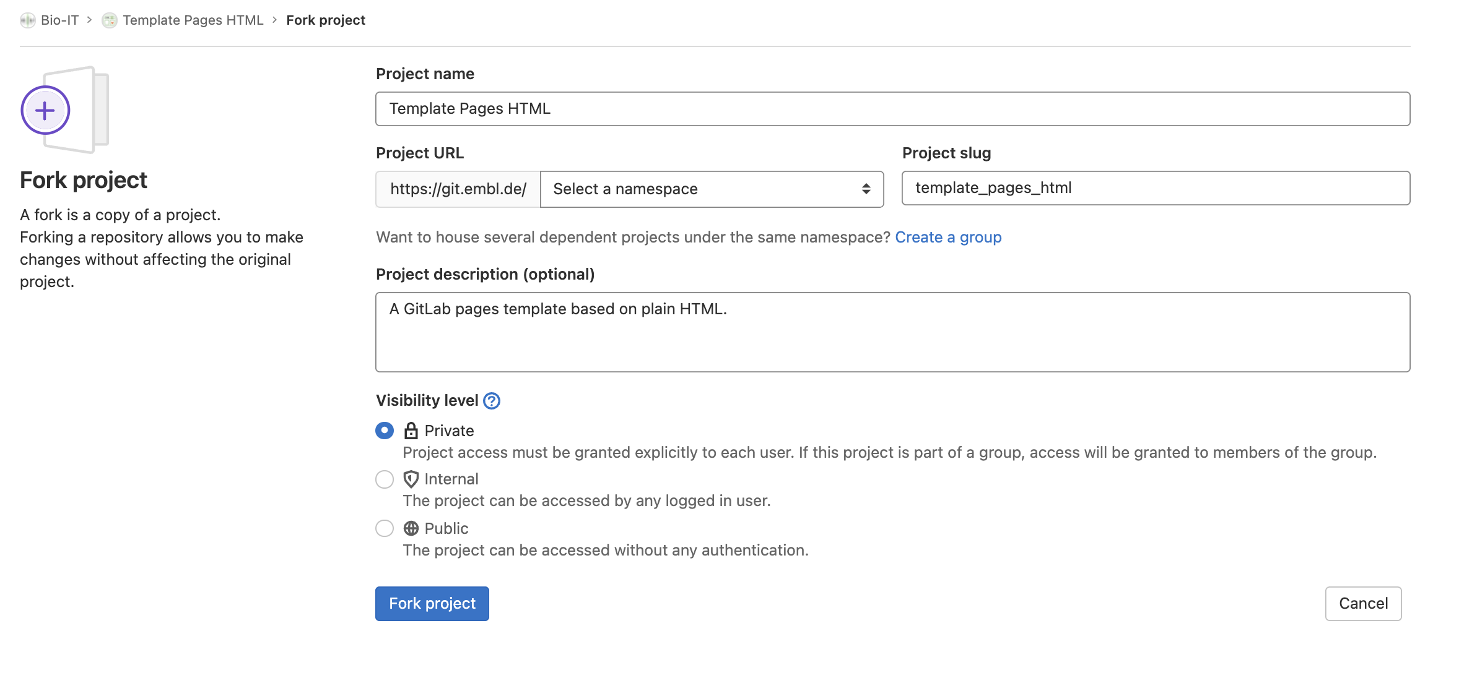Click the globe icon next to Public
The width and height of the screenshot is (1459, 678).
click(x=411, y=528)
